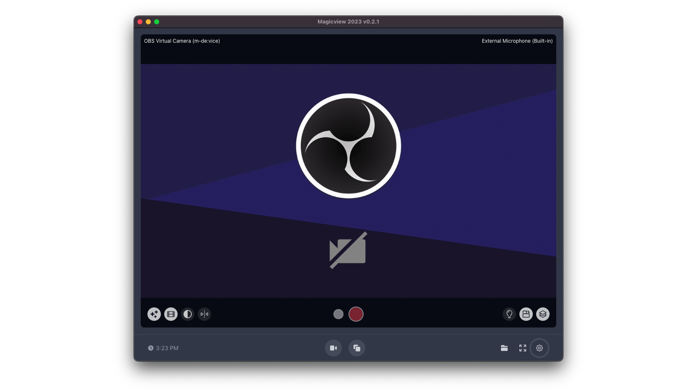
Task: Capture a snapshot with the gray circle
Action: (x=338, y=314)
